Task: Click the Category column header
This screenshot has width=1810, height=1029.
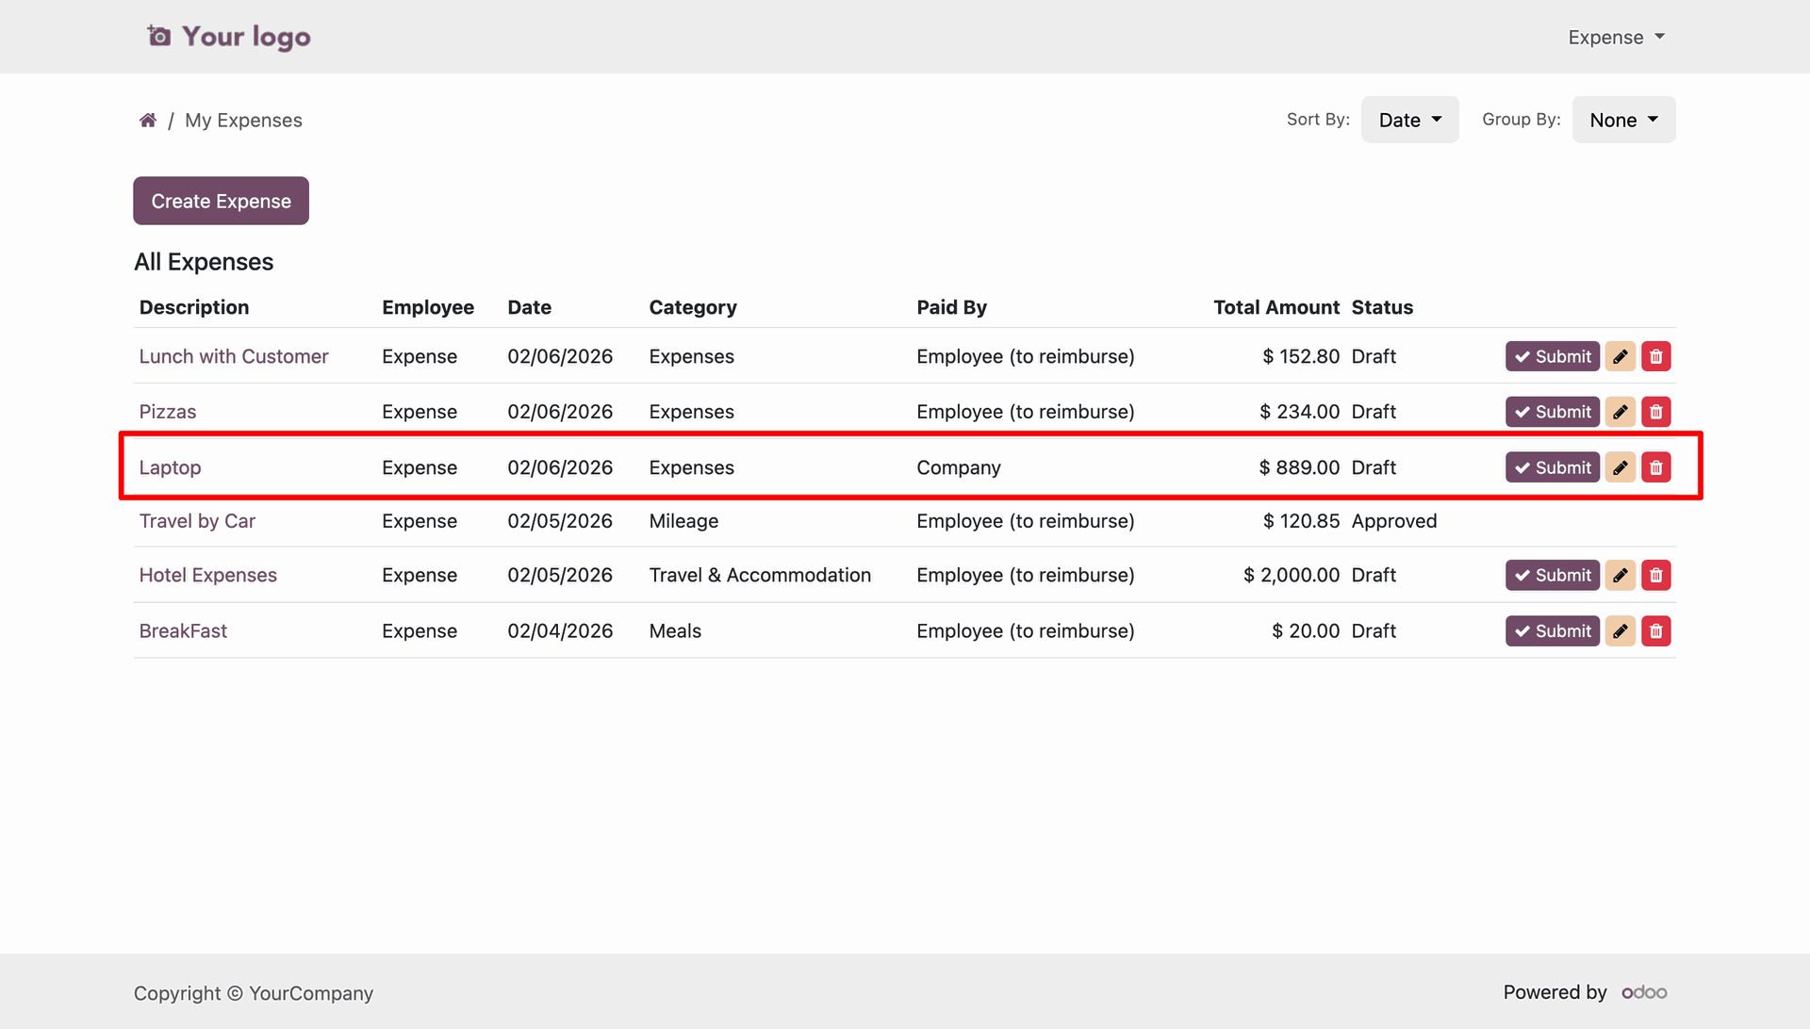Action: (x=693, y=307)
